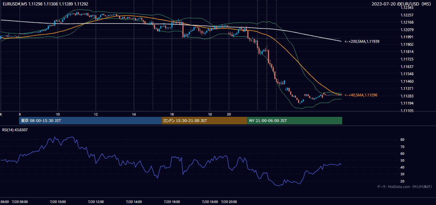
Task: Select the 200 SMA label 1.11939
Action: pos(362,41)
